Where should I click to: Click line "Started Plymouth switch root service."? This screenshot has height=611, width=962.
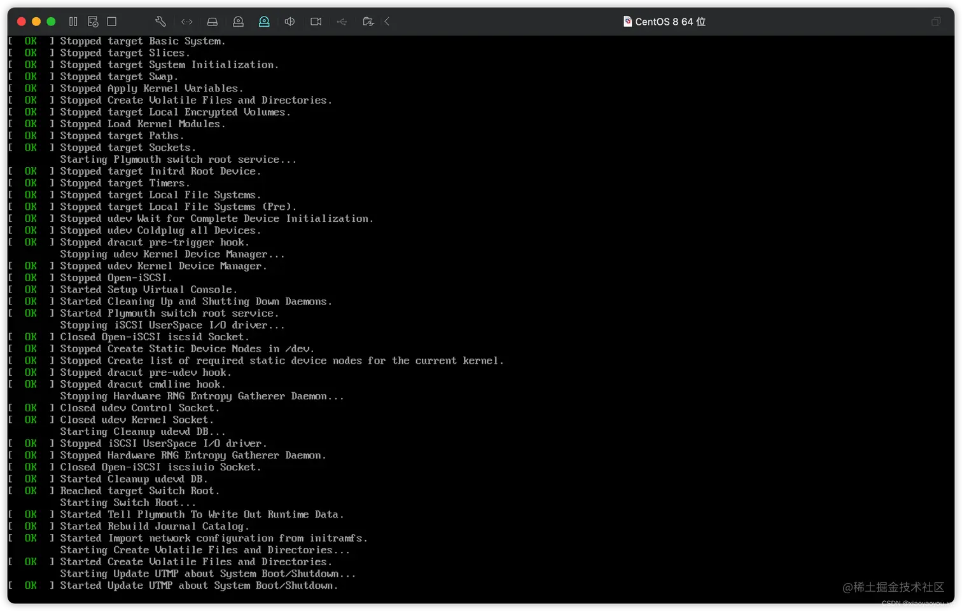coord(169,313)
